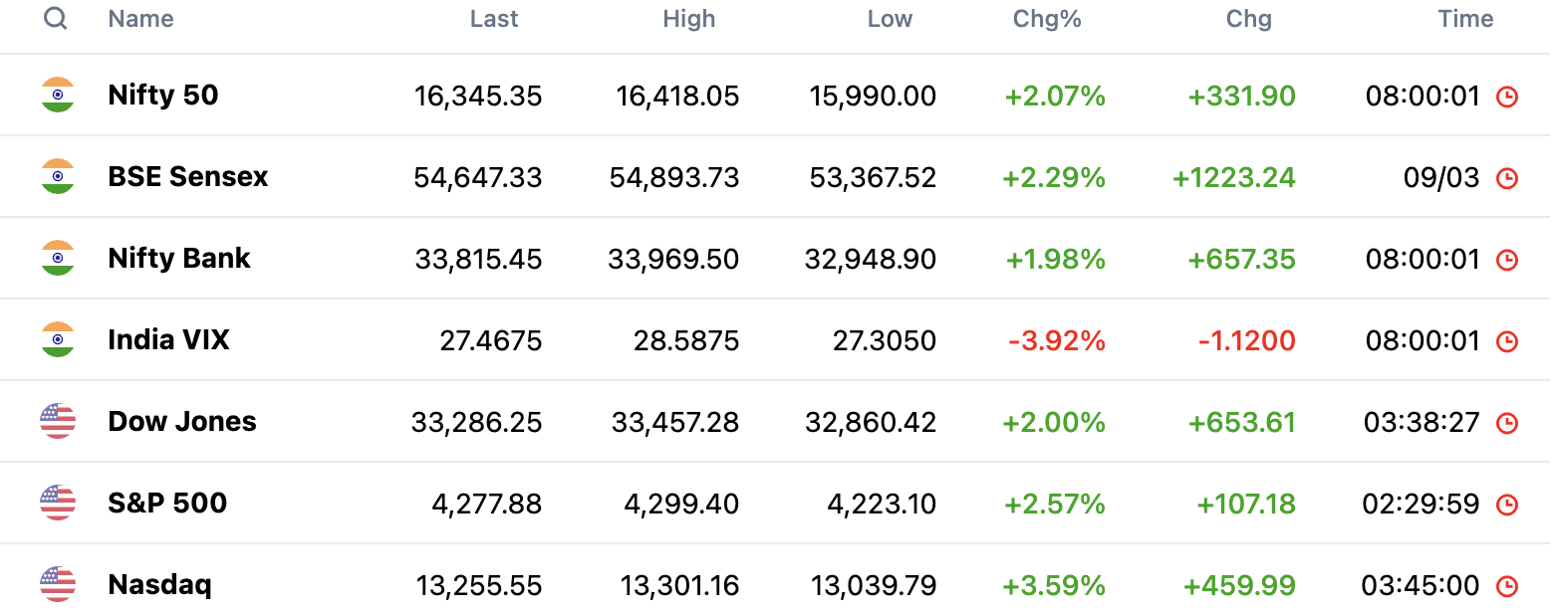Open the India VIX link
The width and height of the screenshot is (1552, 615).
(x=168, y=340)
